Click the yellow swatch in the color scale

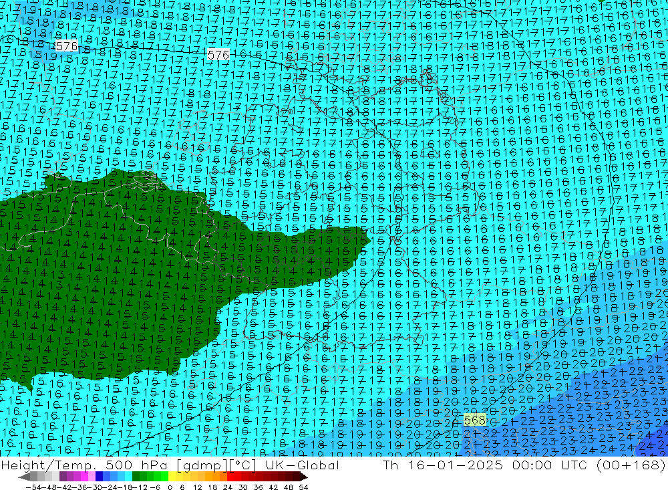[x=172, y=477]
